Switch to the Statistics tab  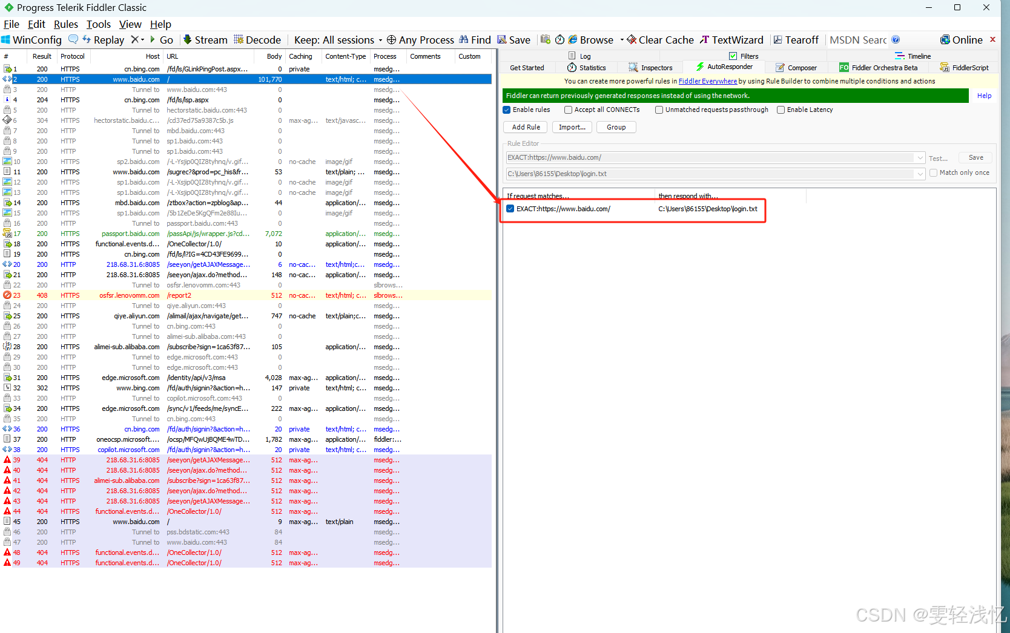[586, 68]
